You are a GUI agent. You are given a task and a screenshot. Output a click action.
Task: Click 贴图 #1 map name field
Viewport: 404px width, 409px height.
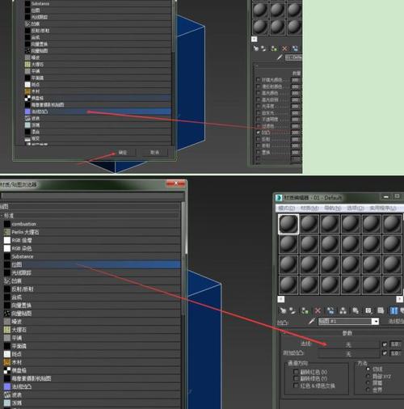pos(345,321)
